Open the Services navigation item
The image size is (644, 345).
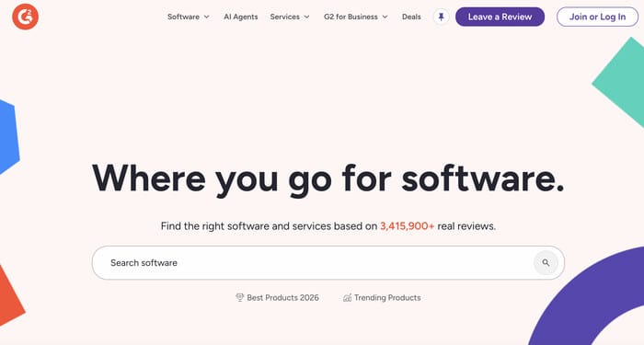tap(284, 17)
